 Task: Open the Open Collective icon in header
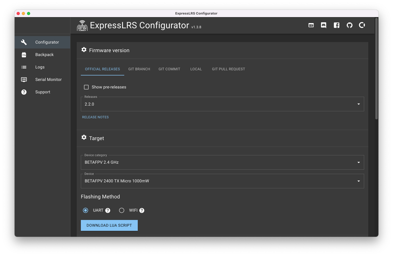click(x=362, y=25)
